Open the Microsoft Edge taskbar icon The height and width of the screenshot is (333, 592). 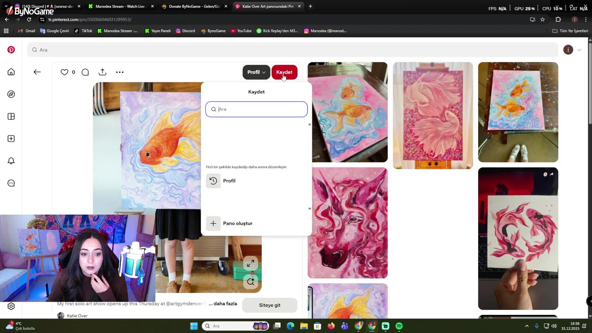[x=290, y=326]
